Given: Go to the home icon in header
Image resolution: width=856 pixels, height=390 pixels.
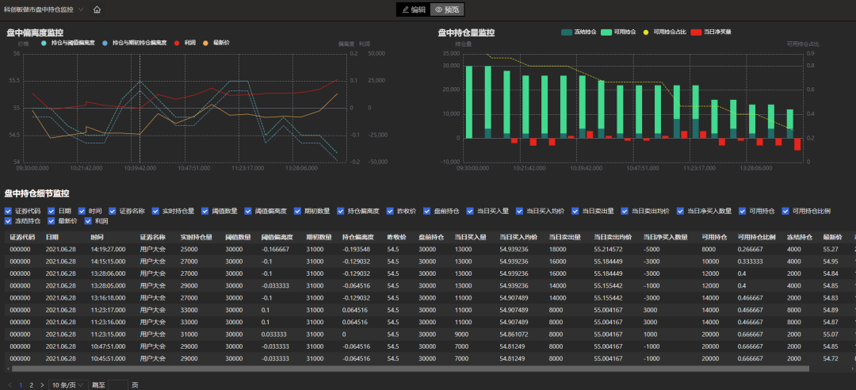Looking at the screenshot, I should 97,10.
